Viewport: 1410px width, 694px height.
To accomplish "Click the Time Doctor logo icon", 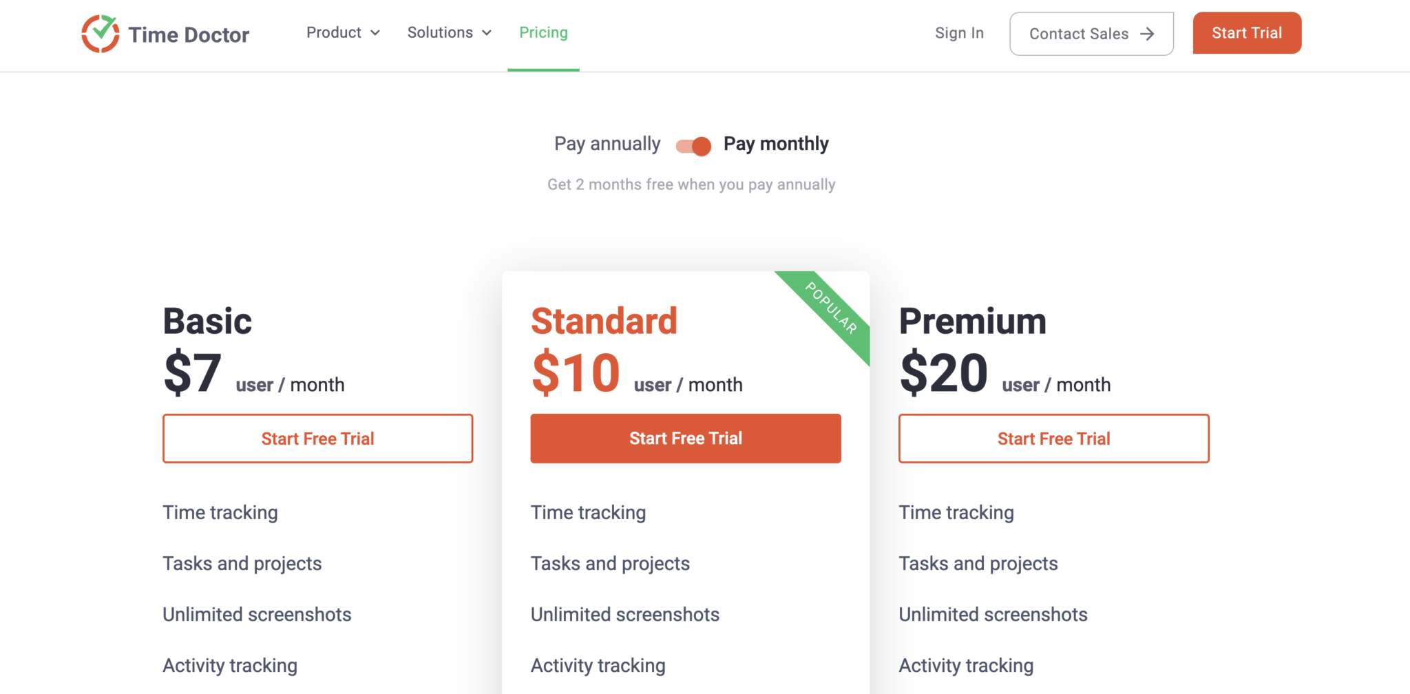I will [x=101, y=33].
